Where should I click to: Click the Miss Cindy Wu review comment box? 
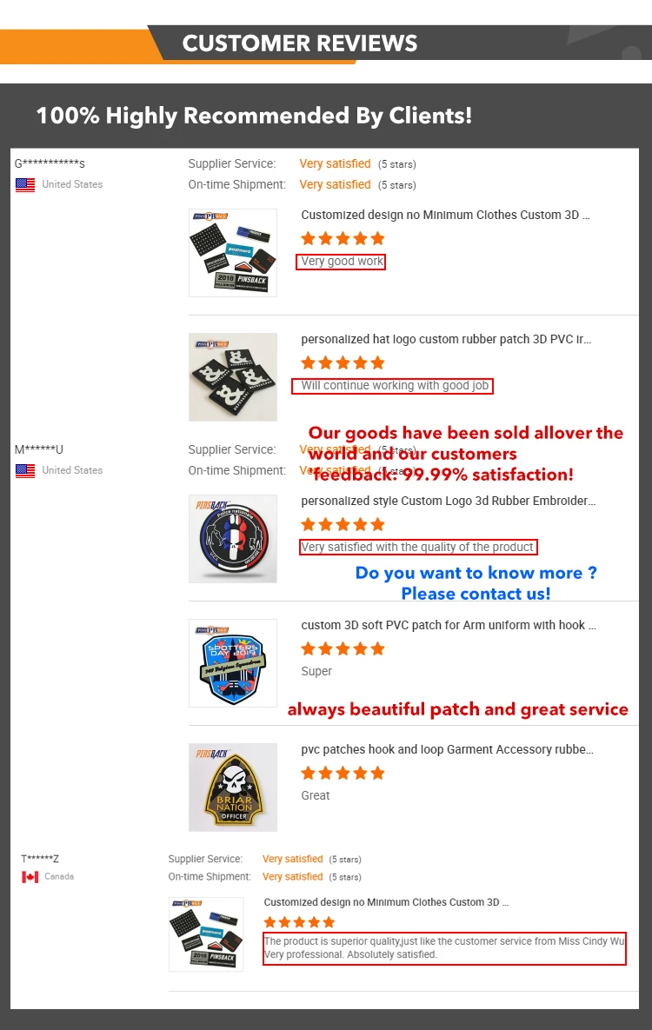point(444,948)
